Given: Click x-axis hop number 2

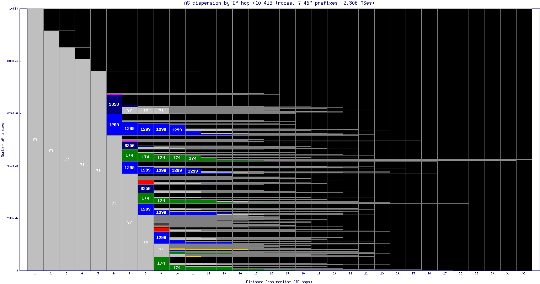Looking at the screenshot, I should pyautogui.click(x=51, y=274).
